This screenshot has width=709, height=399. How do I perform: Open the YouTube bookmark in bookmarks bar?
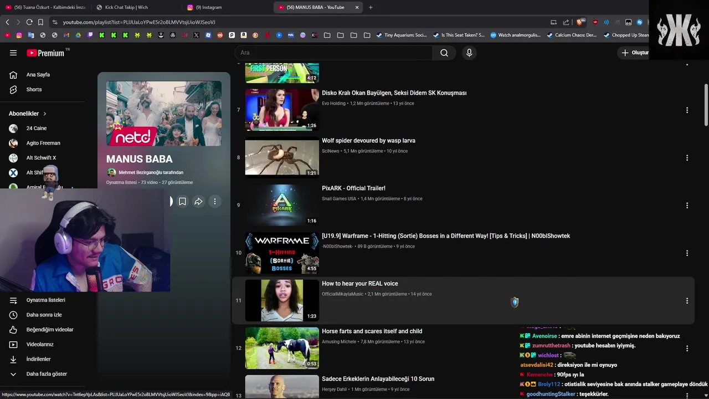[7, 35]
